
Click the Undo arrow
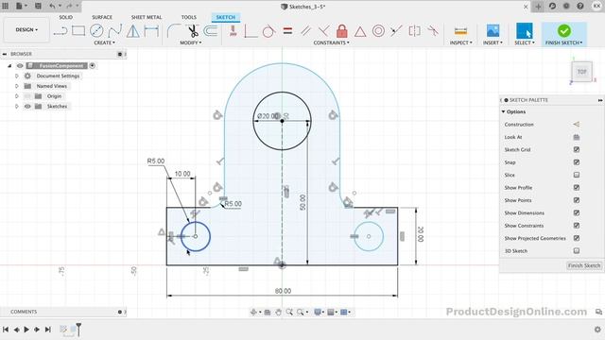pos(52,7)
